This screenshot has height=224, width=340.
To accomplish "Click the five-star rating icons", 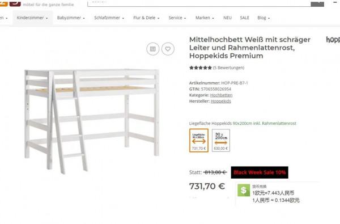I will tap(201, 67).
